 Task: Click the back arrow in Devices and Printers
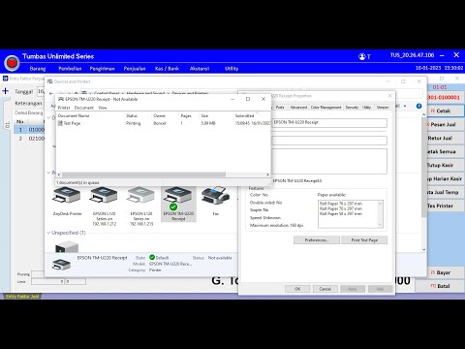(51, 93)
